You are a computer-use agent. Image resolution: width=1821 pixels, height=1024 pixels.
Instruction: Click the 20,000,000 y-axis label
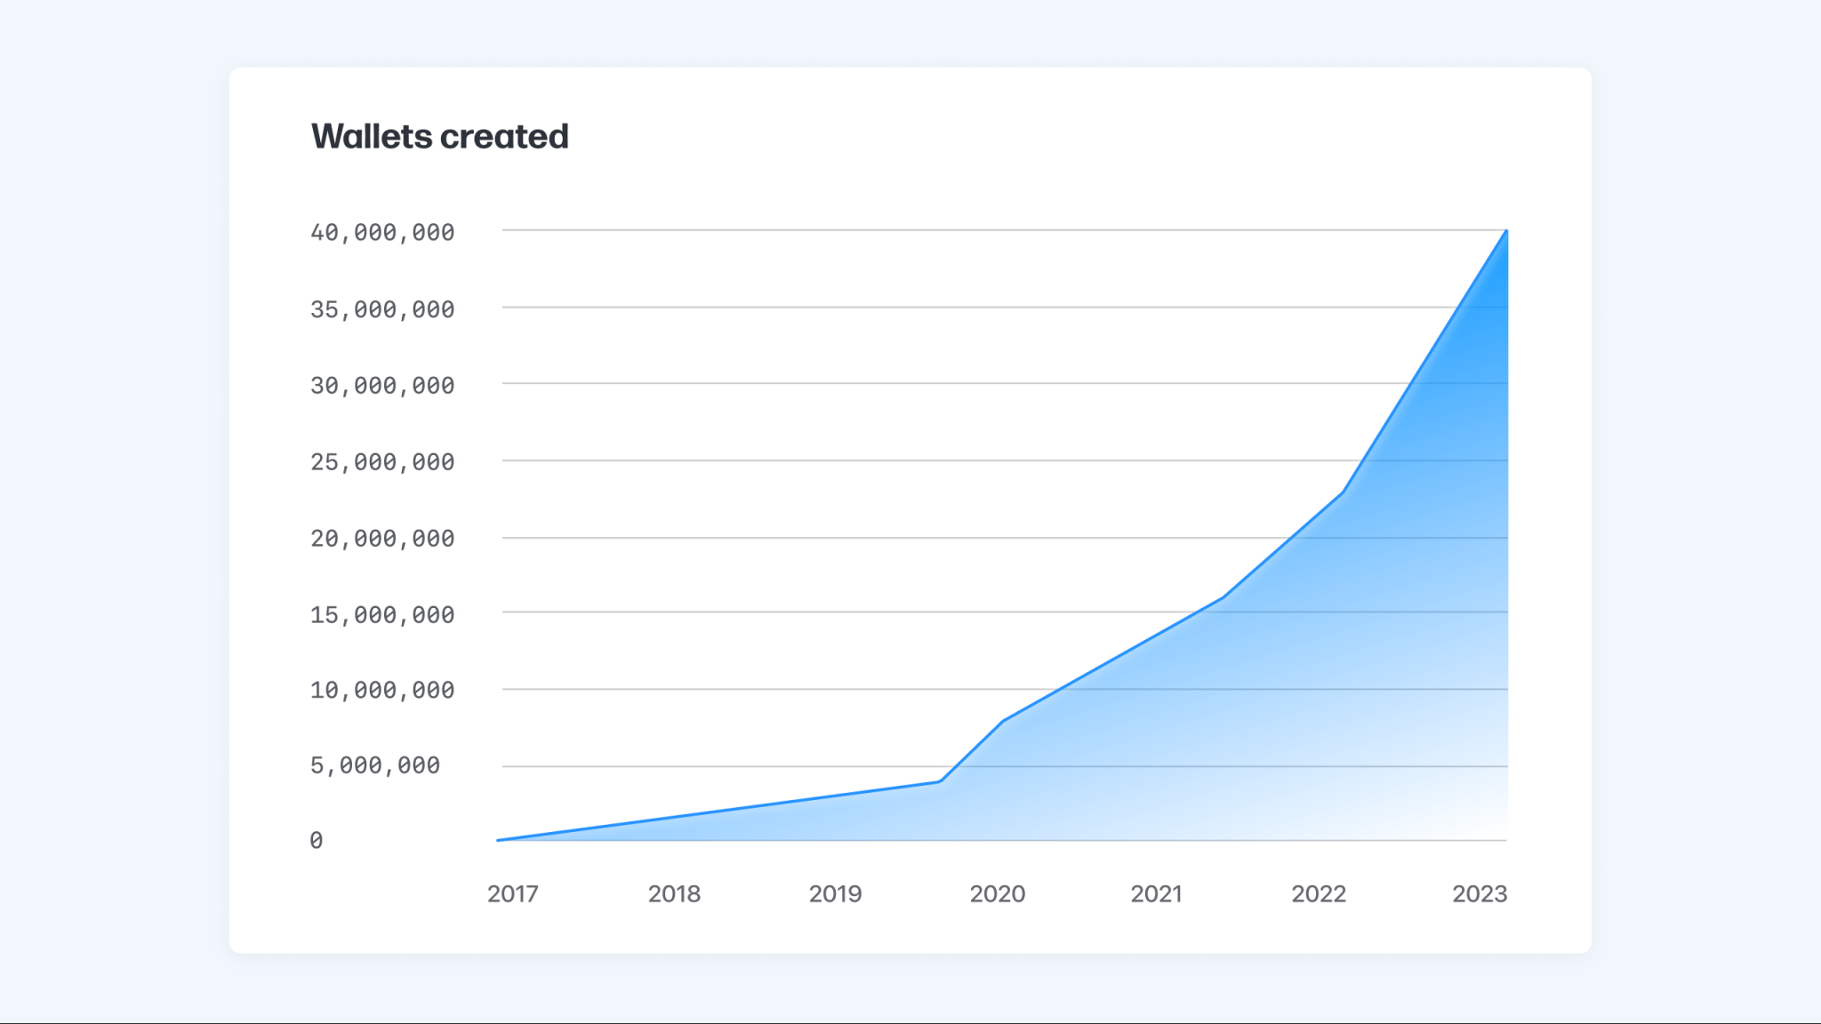pos(382,537)
